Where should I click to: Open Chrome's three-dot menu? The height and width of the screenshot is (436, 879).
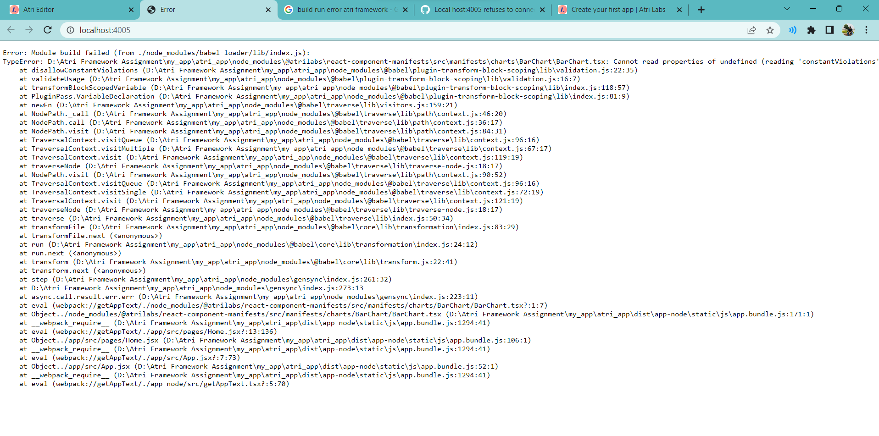866,30
